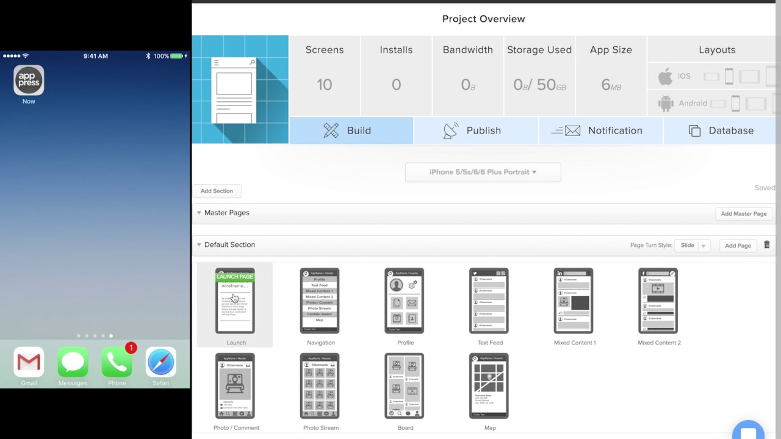Click the phone battery indicator
Screen dimensions: 781x439
point(178,56)
